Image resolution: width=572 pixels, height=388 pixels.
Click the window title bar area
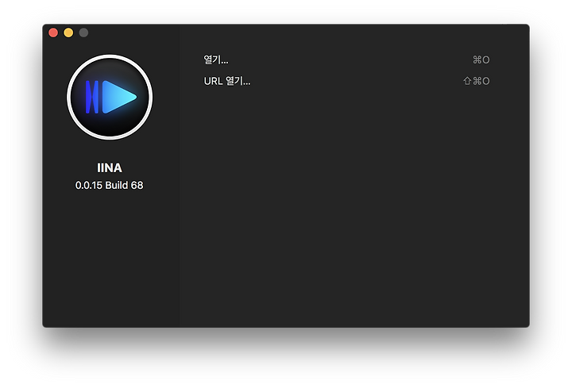(292, 32)
